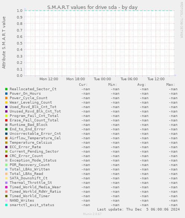
Task: Click the blue Power_On_Hours legend swatch
Action: [x=6, y=94]
